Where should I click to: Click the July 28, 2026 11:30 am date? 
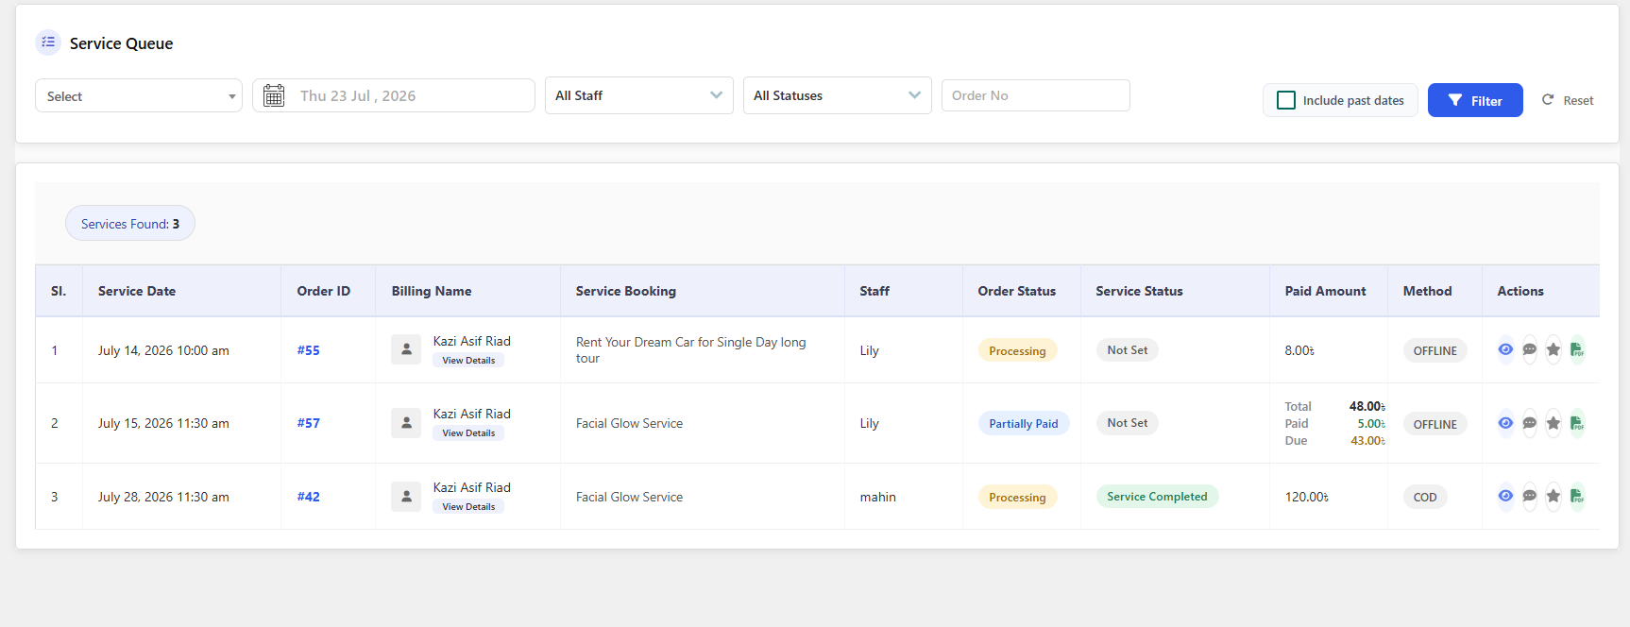[x=163, y=497]
